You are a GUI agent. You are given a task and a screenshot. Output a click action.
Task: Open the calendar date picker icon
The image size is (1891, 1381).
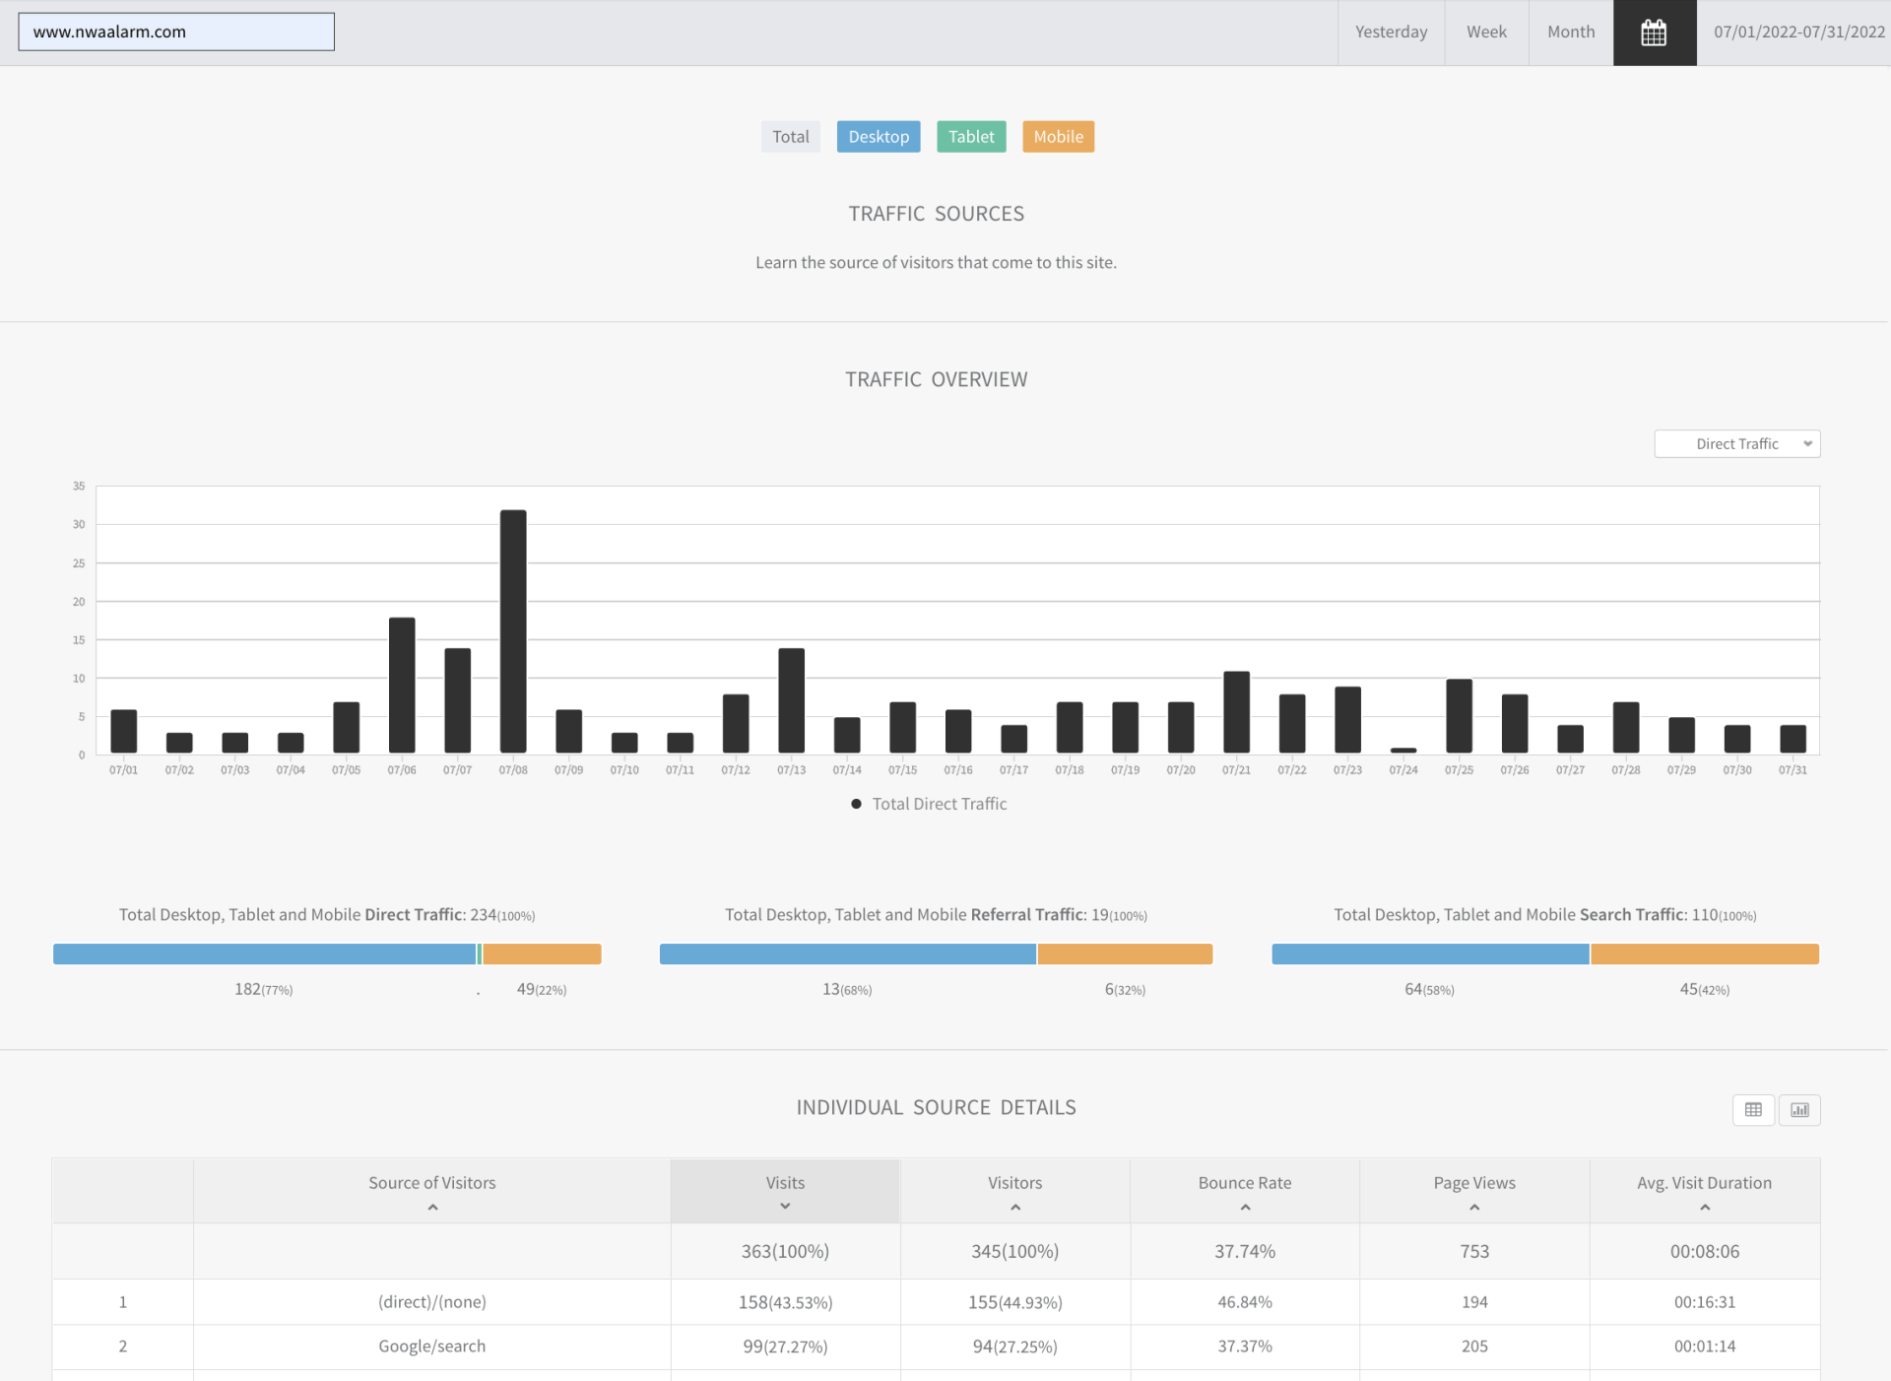pyautogui.click(x=1654, y=33)
